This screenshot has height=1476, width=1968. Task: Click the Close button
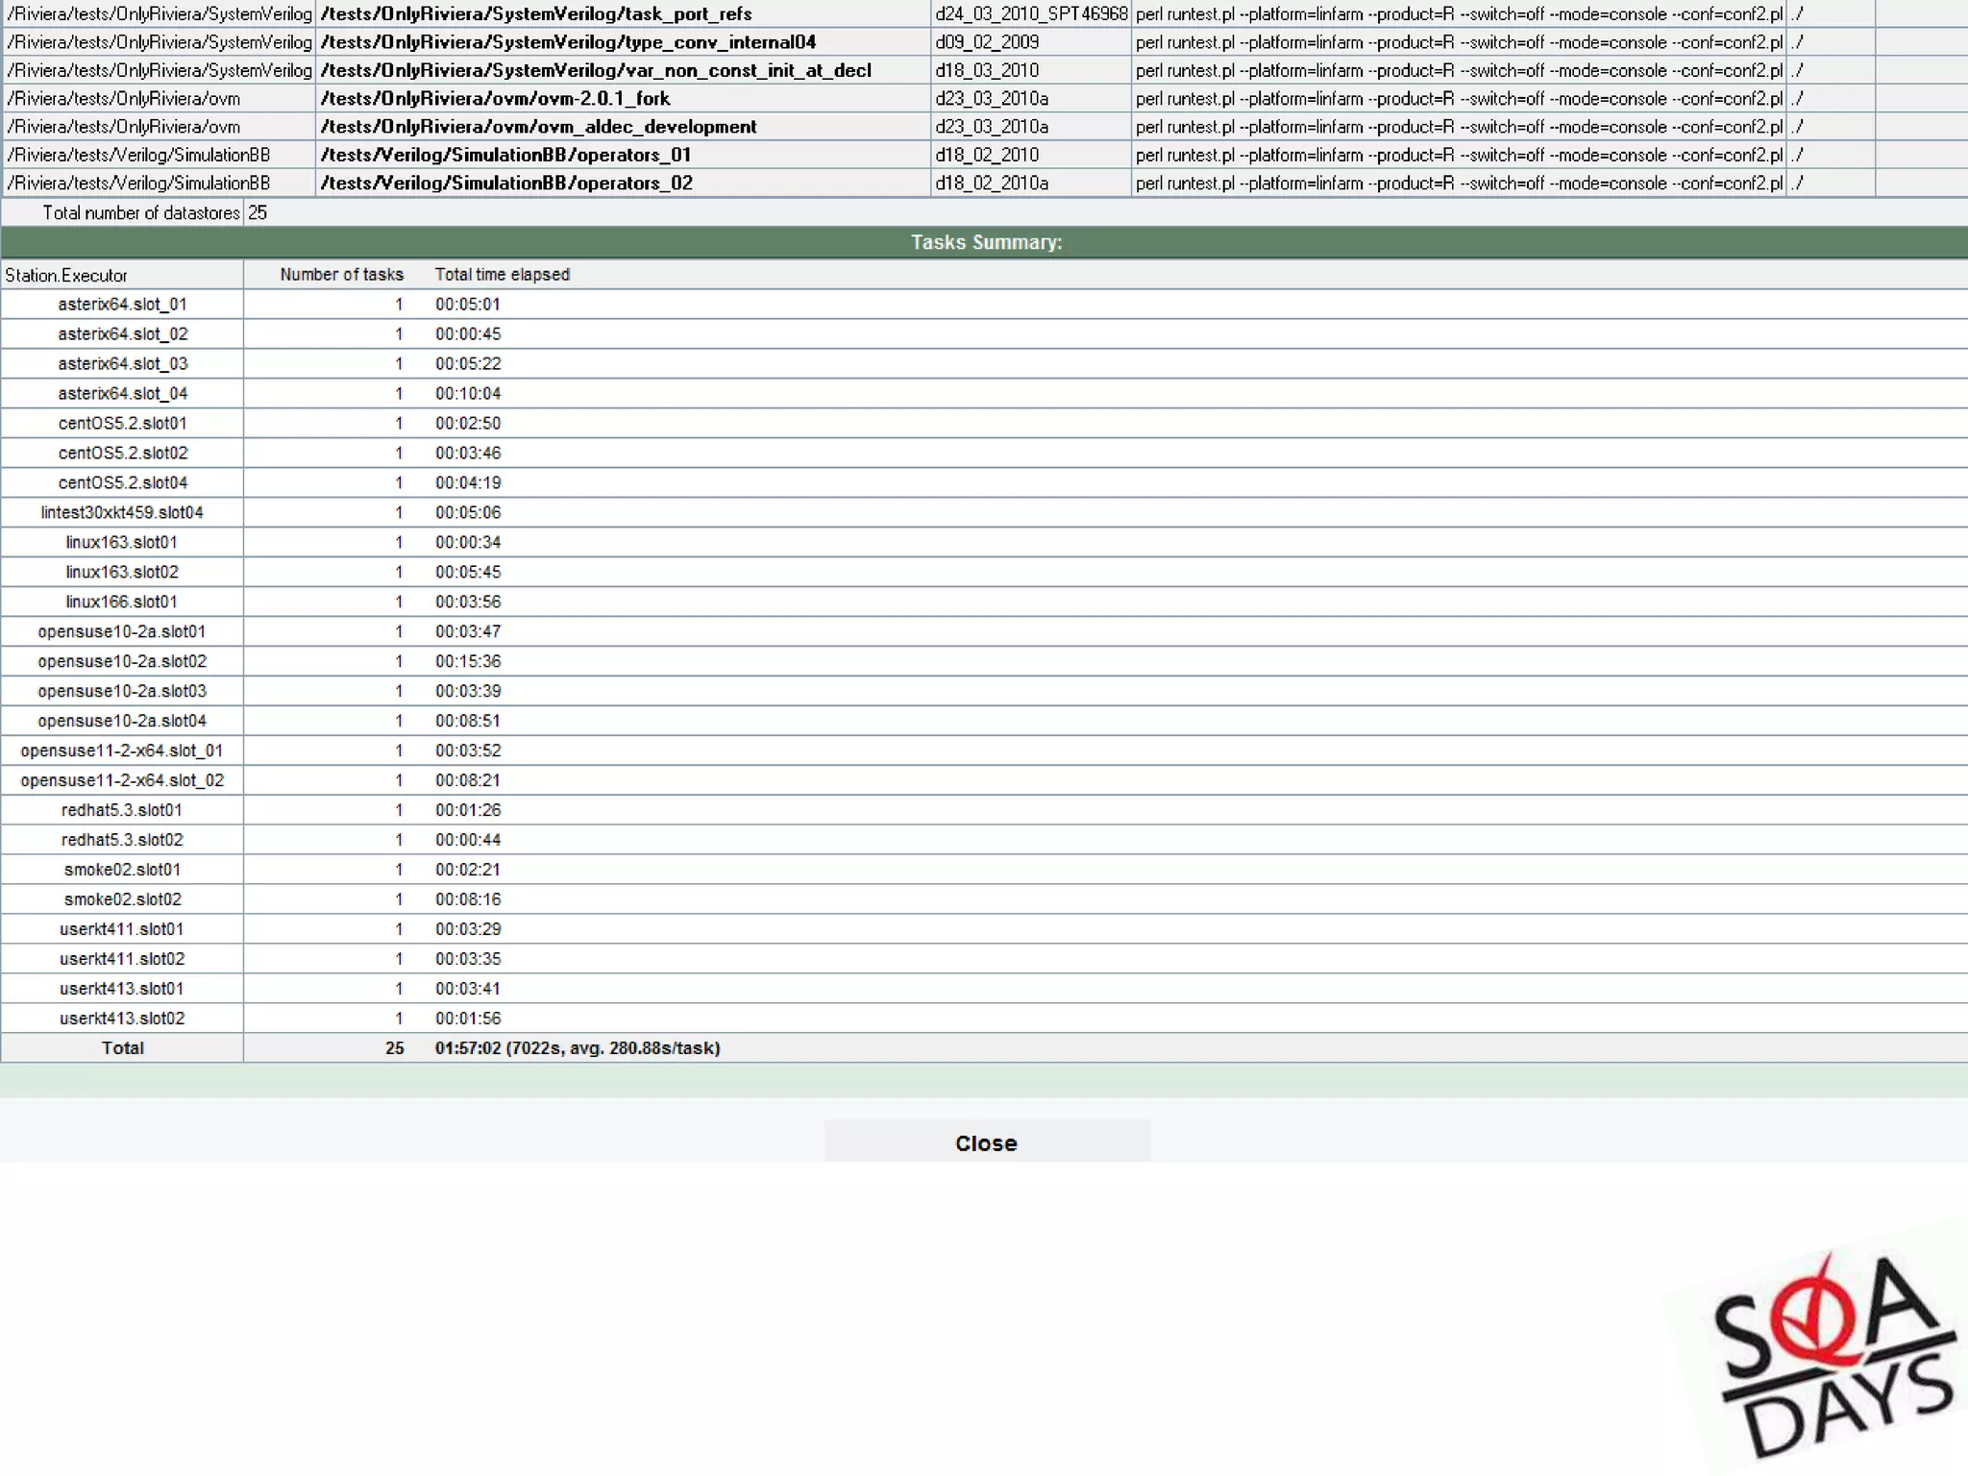point(986,1143)
